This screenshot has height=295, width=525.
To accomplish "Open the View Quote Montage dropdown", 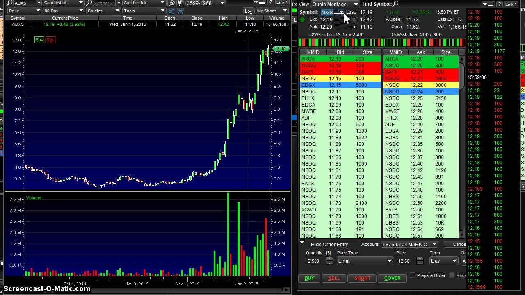I will pos(335,4).
